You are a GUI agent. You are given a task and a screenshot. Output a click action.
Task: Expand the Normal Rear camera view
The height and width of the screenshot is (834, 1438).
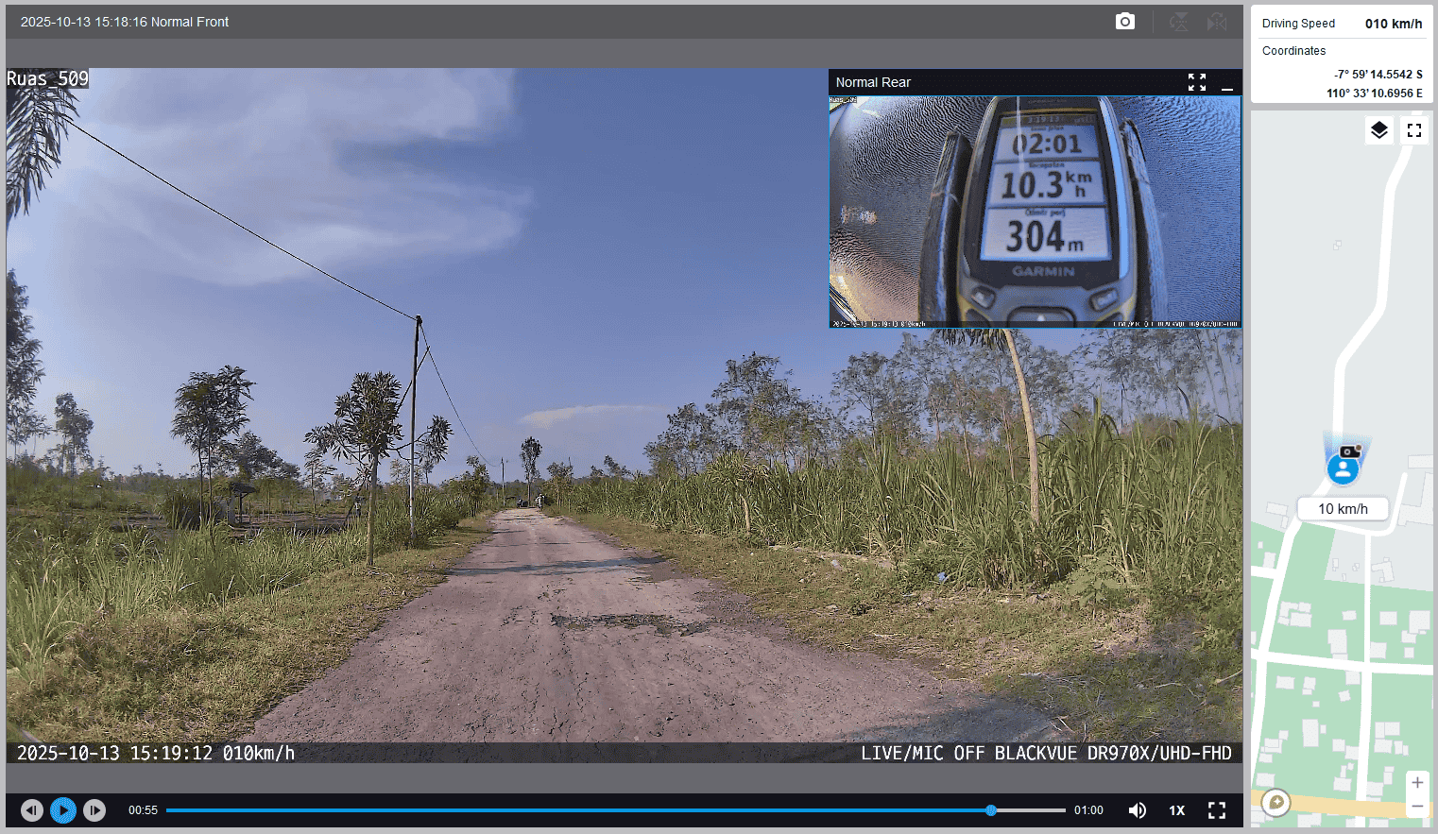click(1197, 82)
